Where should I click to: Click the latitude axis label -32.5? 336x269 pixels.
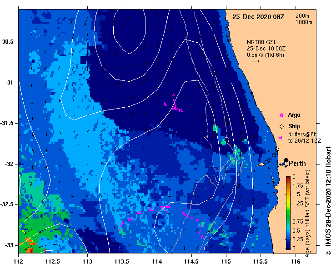(x=7, y=204)
